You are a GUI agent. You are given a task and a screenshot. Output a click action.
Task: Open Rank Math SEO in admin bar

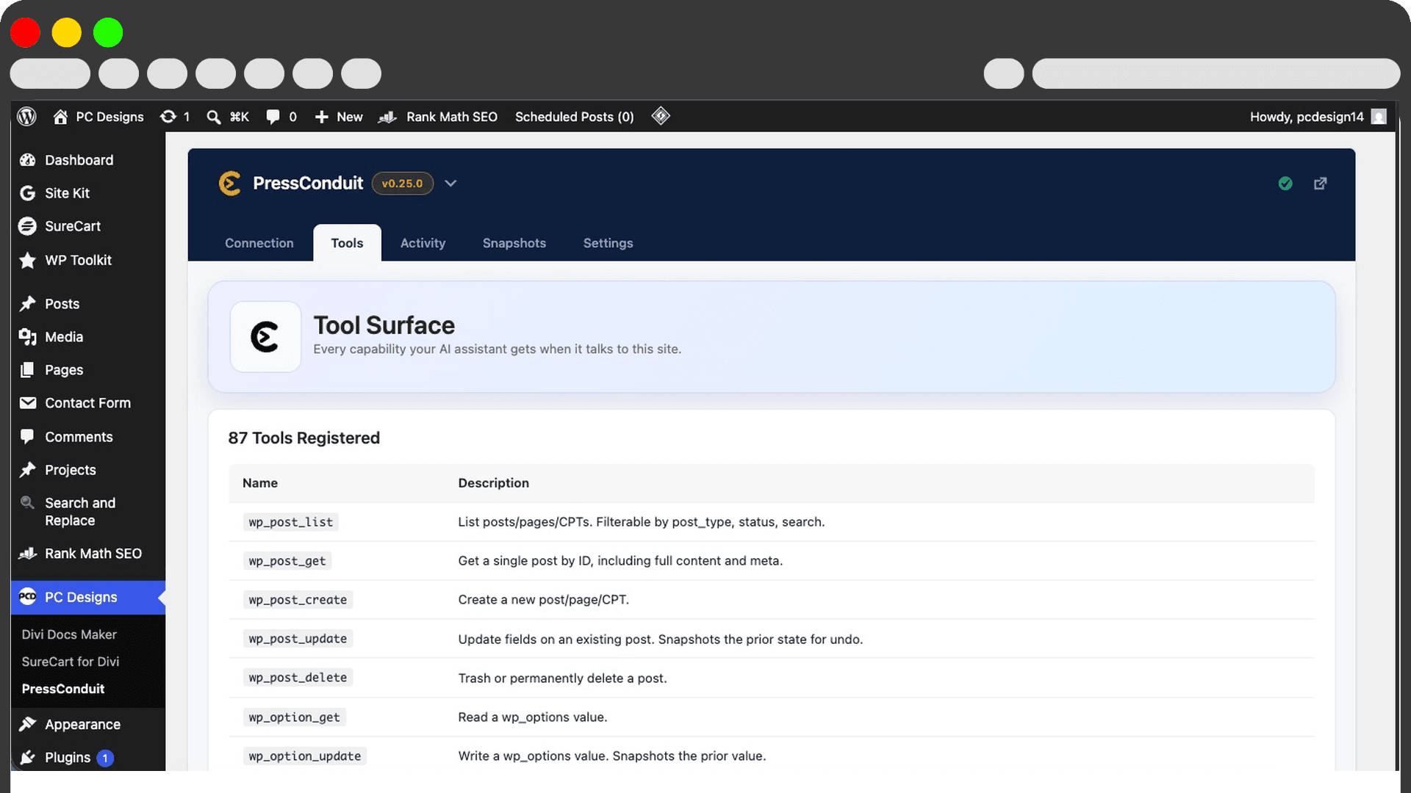[438, 117]
